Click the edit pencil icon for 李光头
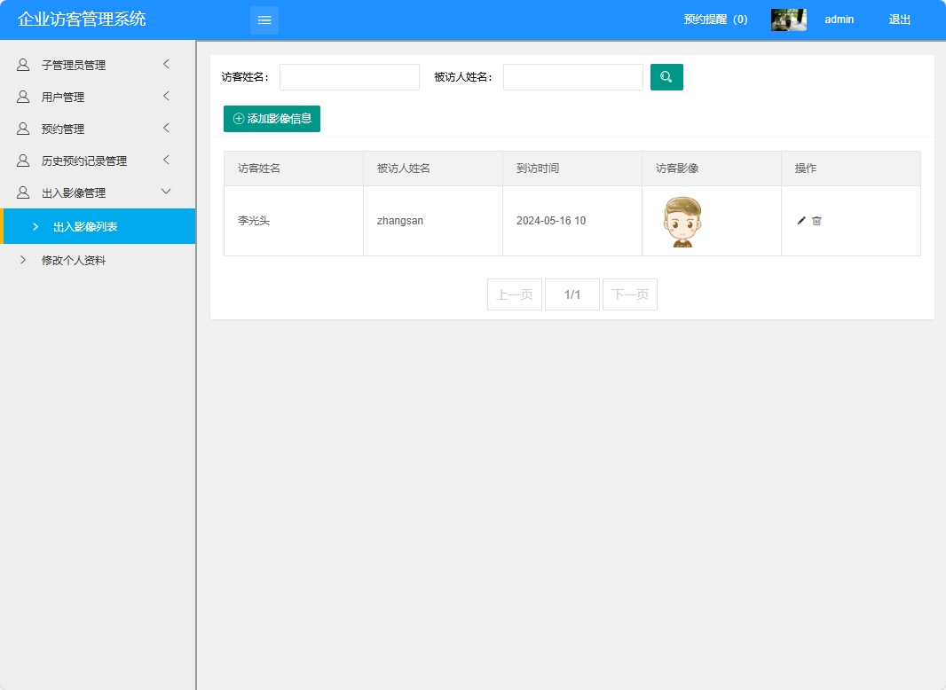946x690 pixels. (800, 220)
